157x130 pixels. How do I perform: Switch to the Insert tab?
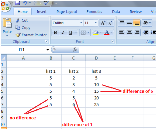point(42,12)
